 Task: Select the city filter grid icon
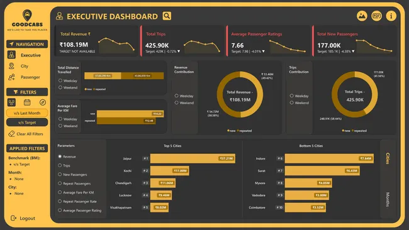click(x=11, y=102)
